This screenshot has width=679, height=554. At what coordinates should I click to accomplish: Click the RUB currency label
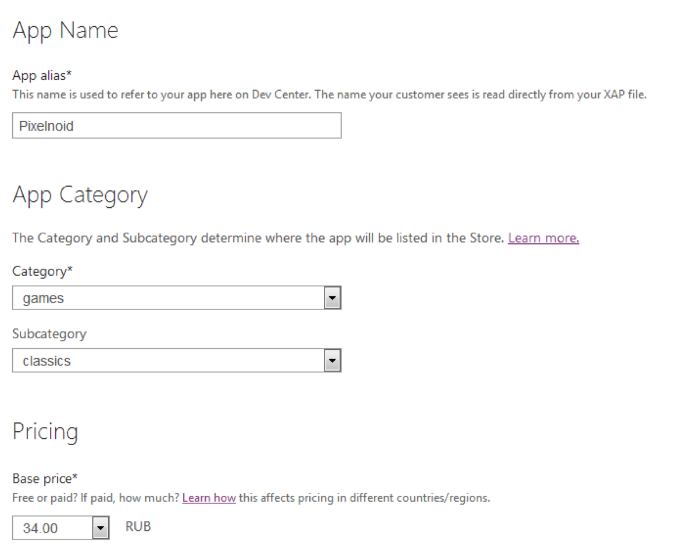tap(138, 527)
